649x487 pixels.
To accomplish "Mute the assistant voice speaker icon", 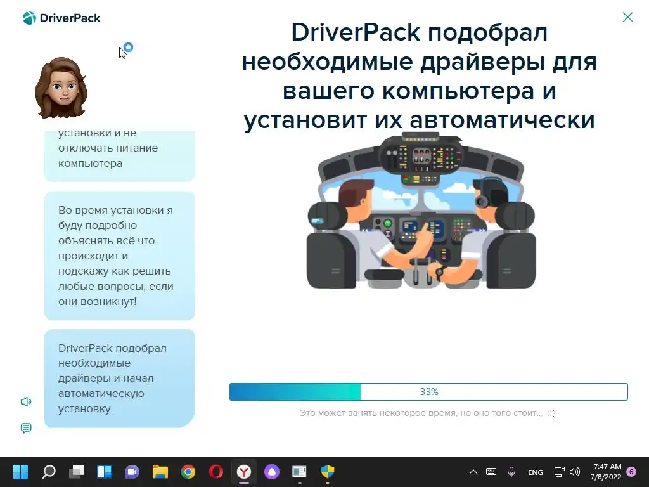I will (x=25, y=401).
